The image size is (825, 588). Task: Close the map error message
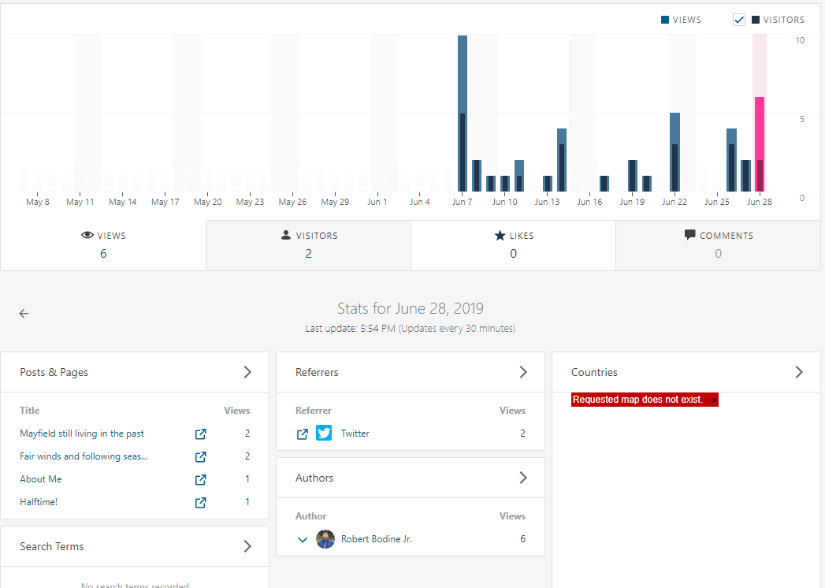coord(714,400)
